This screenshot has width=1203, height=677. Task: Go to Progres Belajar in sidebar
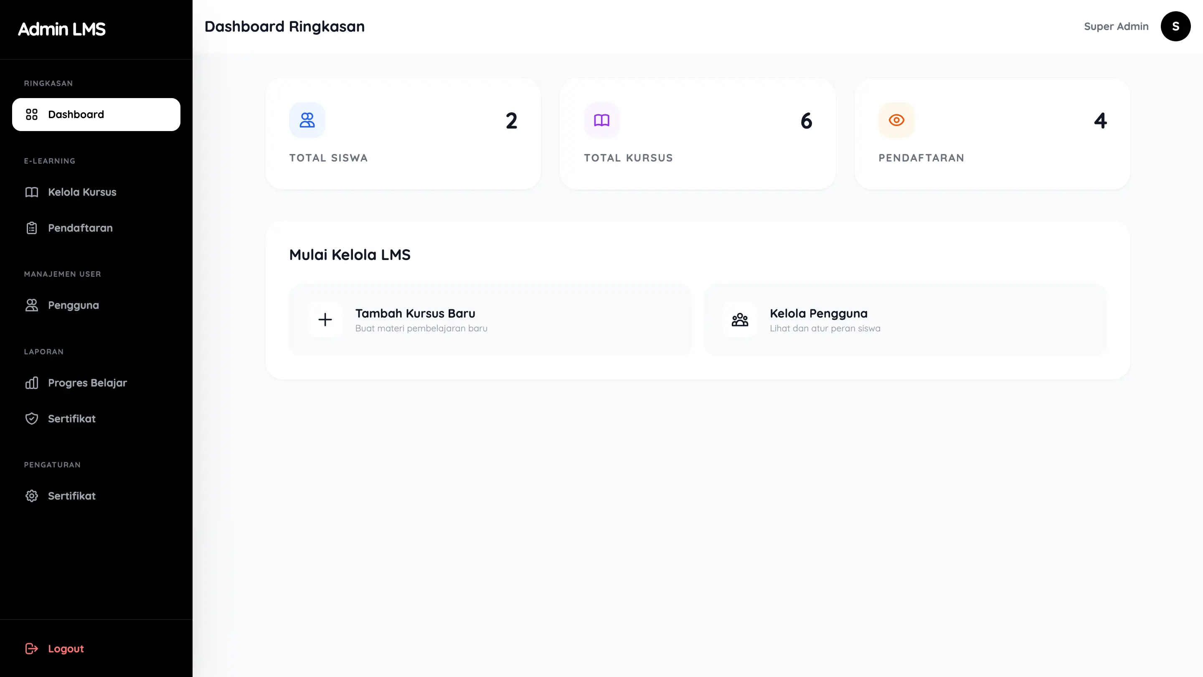pos(87,383)
